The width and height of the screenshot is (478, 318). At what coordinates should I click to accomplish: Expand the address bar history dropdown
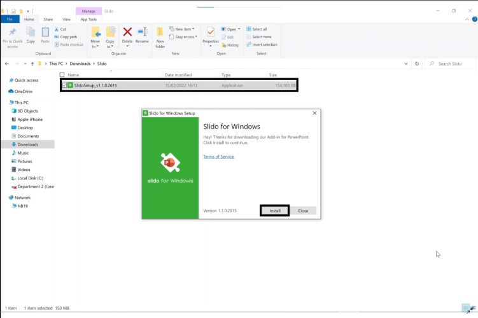pyautogui.click(x=406, y=64)
